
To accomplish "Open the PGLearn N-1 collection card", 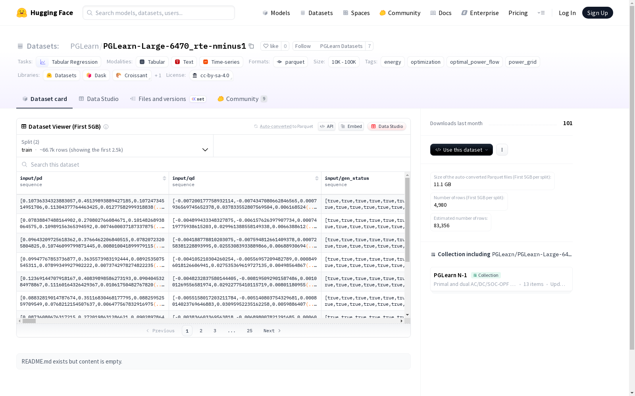I will tap(501, 279).
